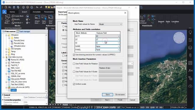Open the structure tree panel icon

[190, 78]
